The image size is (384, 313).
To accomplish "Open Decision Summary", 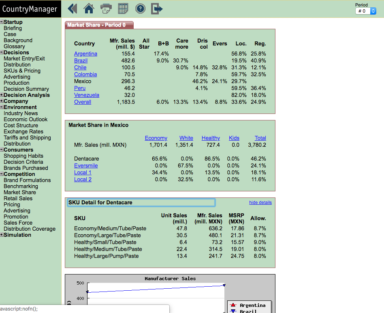I will click(26, 89).
